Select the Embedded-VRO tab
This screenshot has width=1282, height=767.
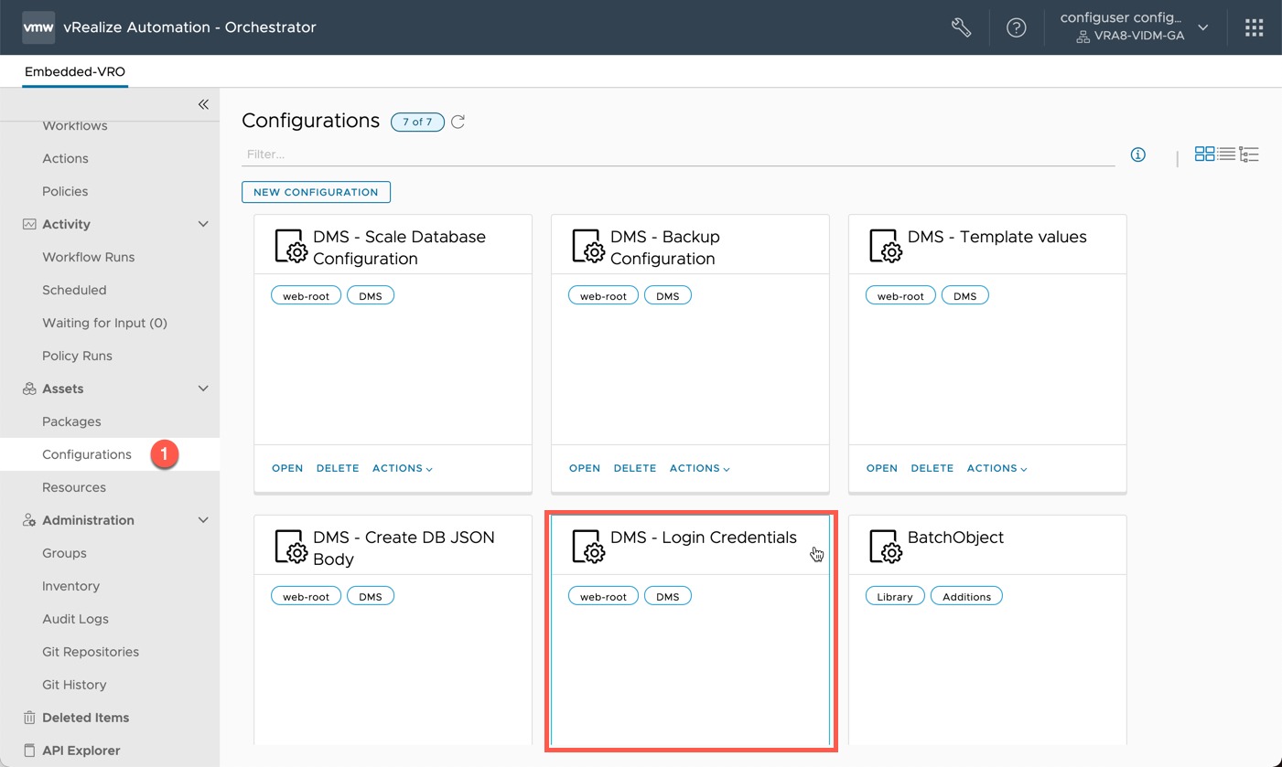click(x=75, y=71)
